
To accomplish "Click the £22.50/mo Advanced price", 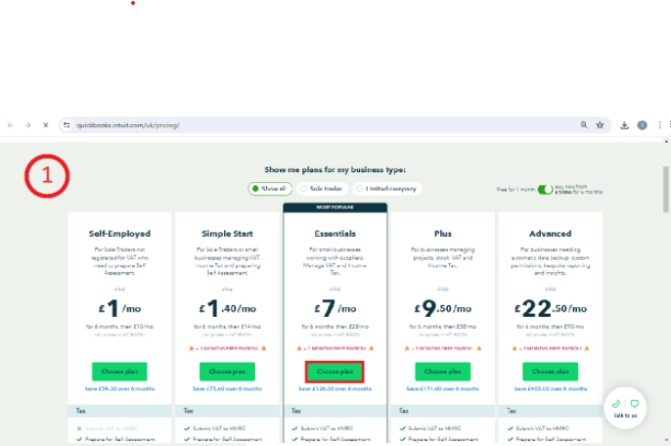I will (551, 308).
